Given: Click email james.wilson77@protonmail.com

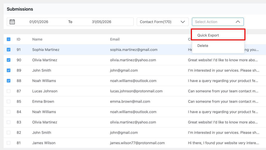Looking at the screenshot, I should click(x=137, y=143).
